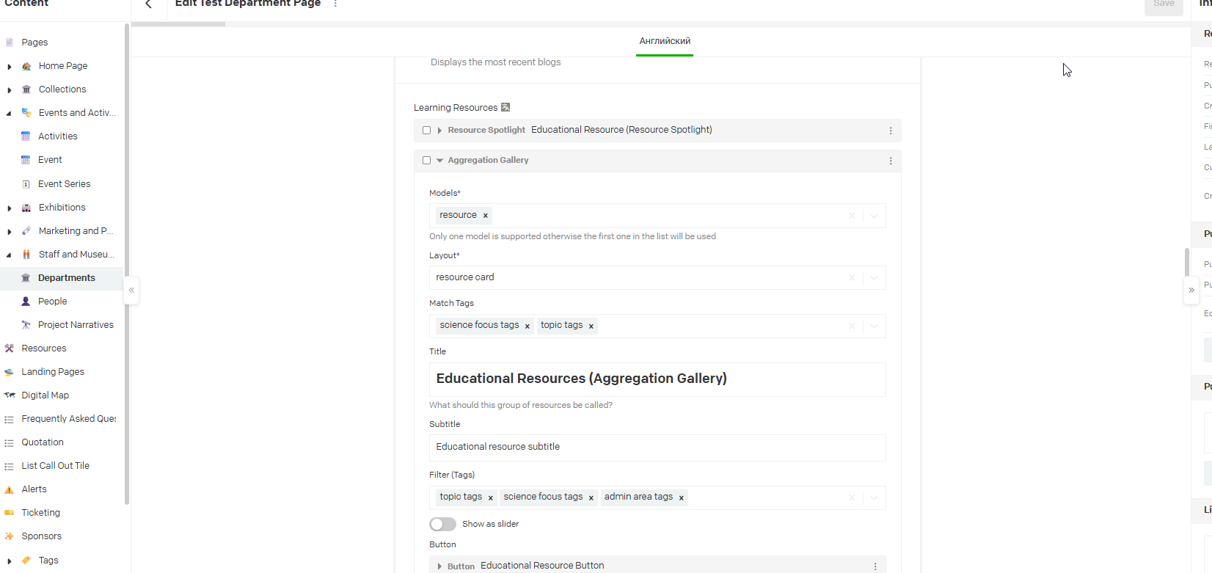This screenshot has height=573, width=1212.
Task: Collapse the Aggregation Gallery section
Action: [x=440, y=161]
